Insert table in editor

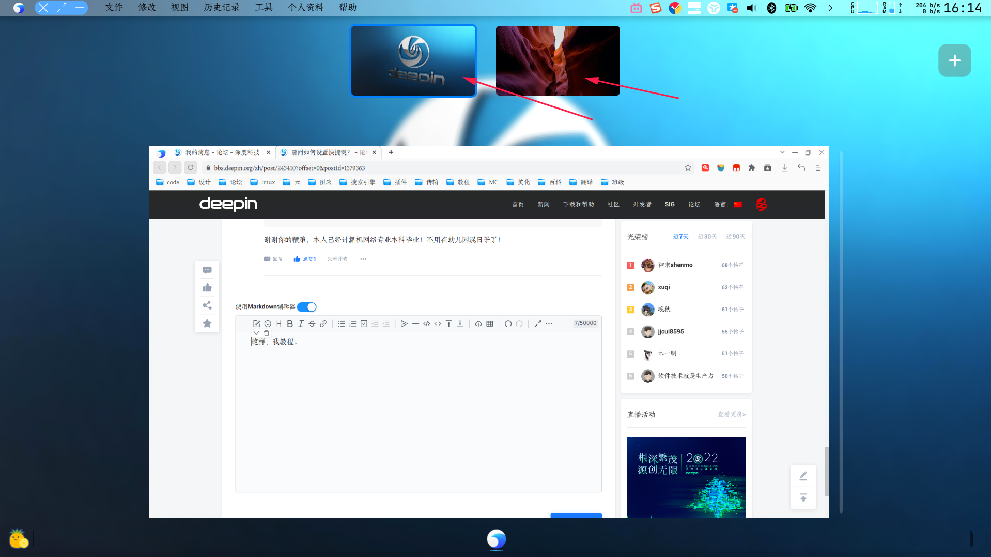tap(490, 324)
